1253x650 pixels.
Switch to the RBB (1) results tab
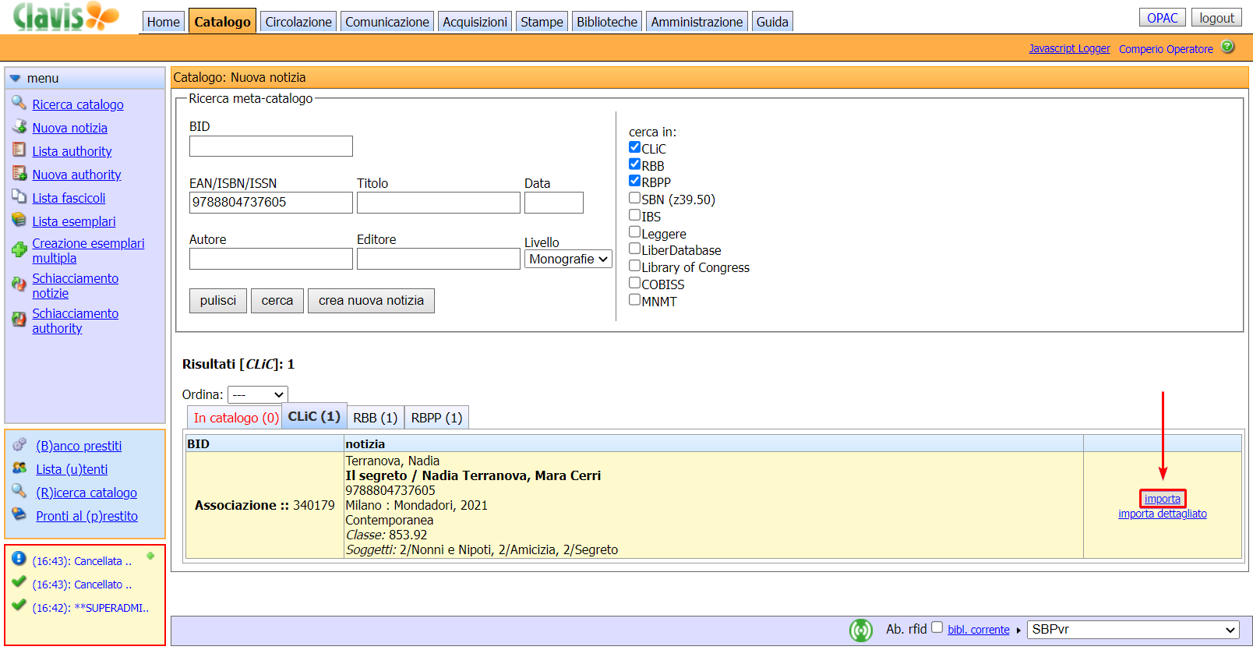pyautogui.click(x=375, y=418)
